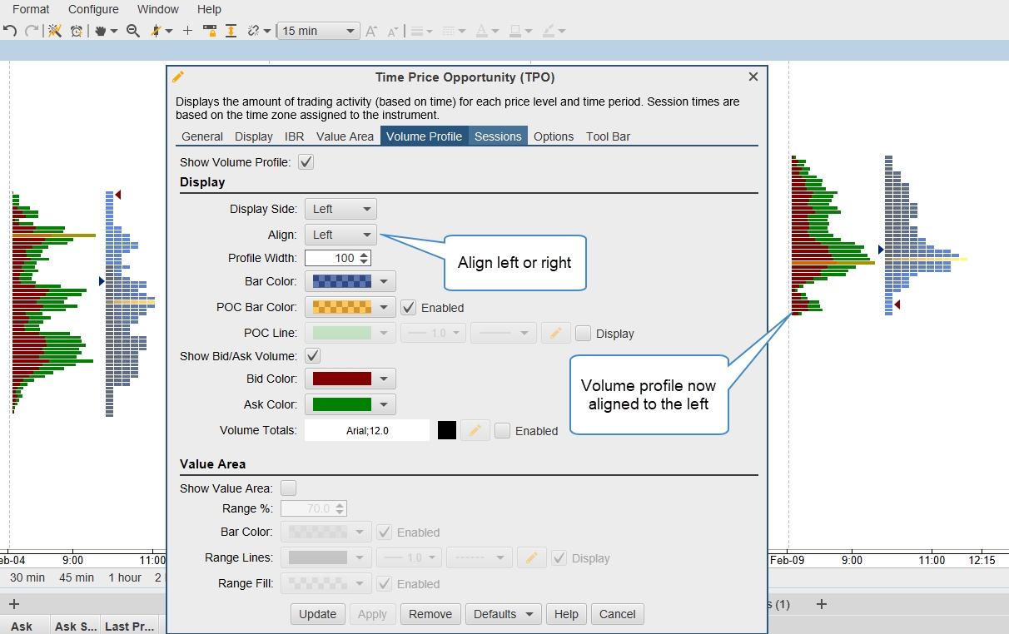Open the Display Side dropdown
This screenshot has width=1009, height=634.
tap(340, 209)
